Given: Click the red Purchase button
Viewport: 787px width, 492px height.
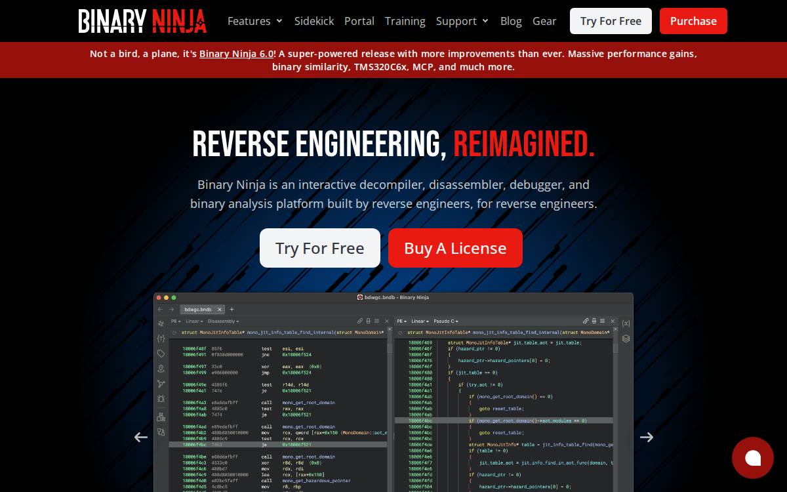Looking at the screenshot, I should pyautogui.click(x=693, y=21).
